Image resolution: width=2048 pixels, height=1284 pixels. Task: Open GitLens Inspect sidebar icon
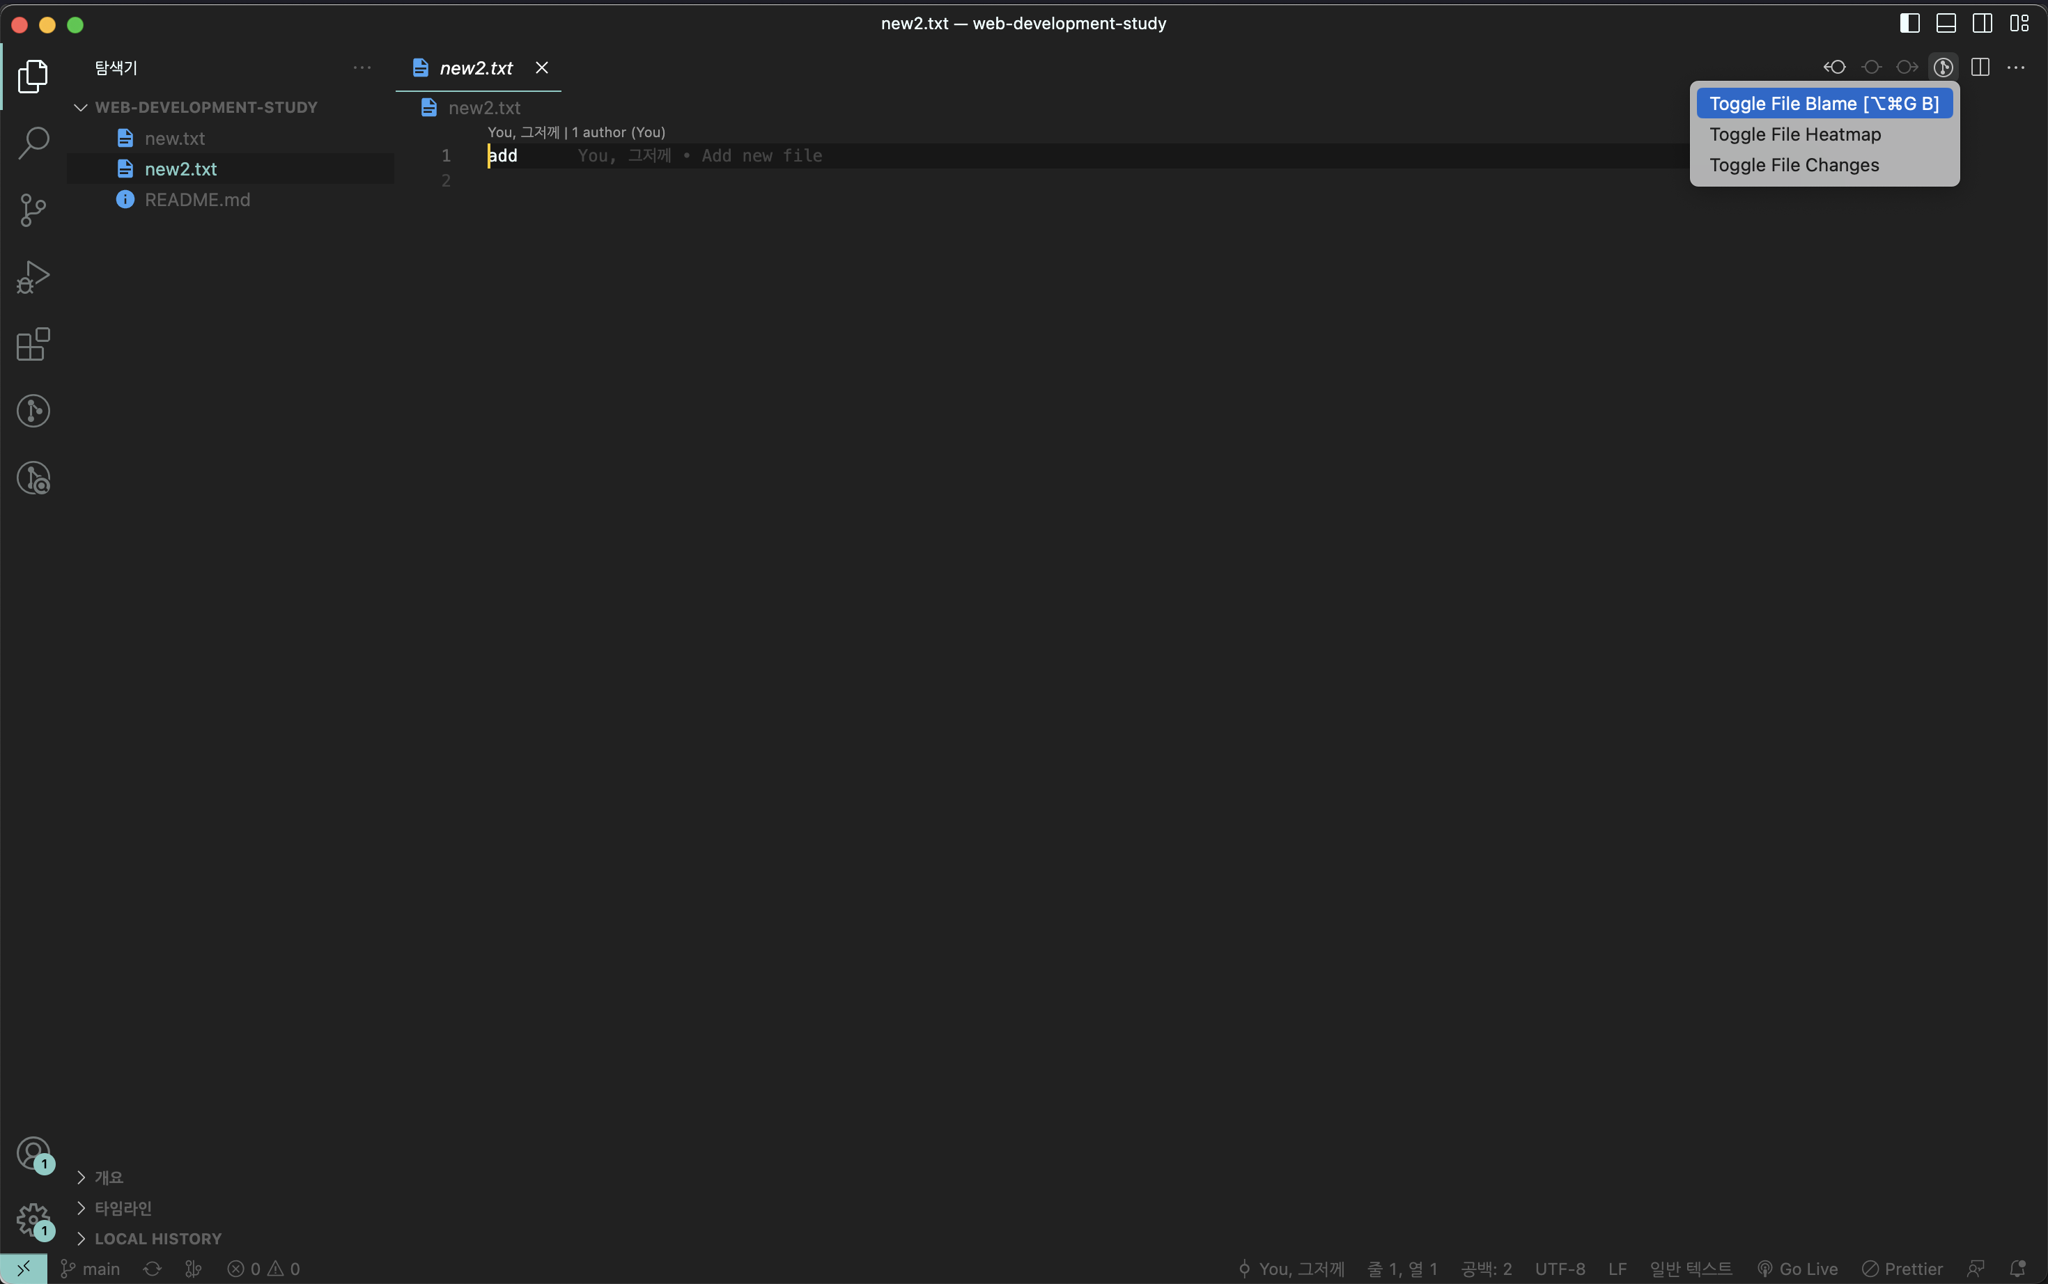[33, 478]
